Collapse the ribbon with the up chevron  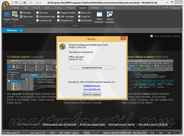(x=164, y=8)
